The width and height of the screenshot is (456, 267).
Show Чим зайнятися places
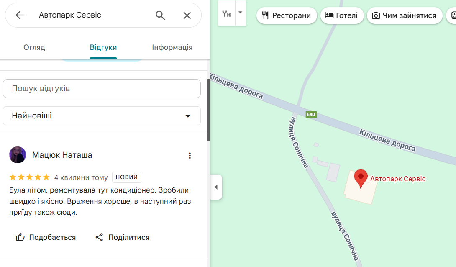click(x=405, y=15)
